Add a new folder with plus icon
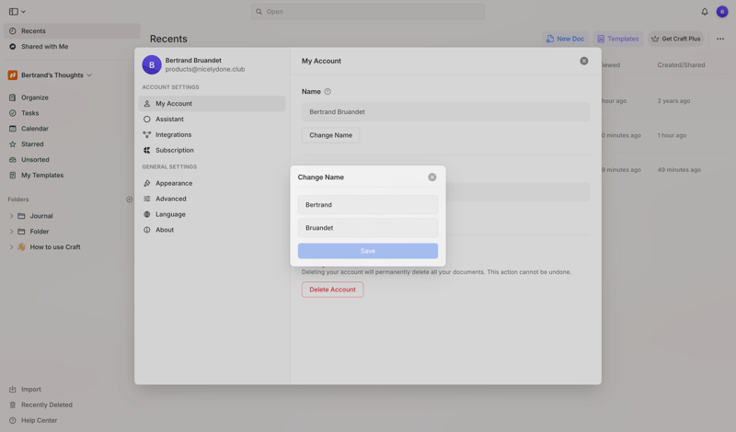This screenshot has width=736, height=432. pos(129,199)
